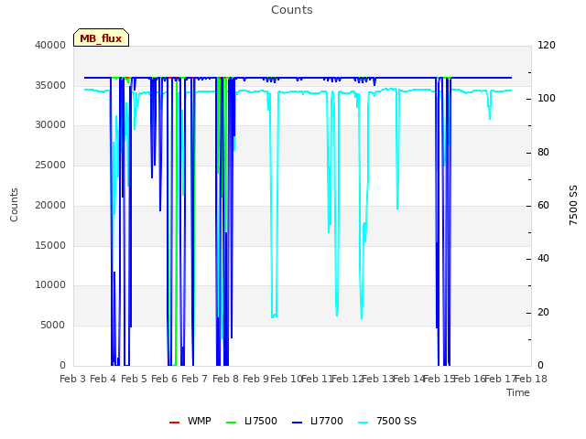Click the red WMP legend color marker
586x439 pixels.
pyautogui.click(x=174, y=423)
